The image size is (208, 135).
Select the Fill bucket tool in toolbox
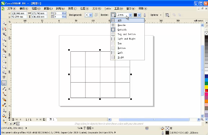click(x=4, y=116)
